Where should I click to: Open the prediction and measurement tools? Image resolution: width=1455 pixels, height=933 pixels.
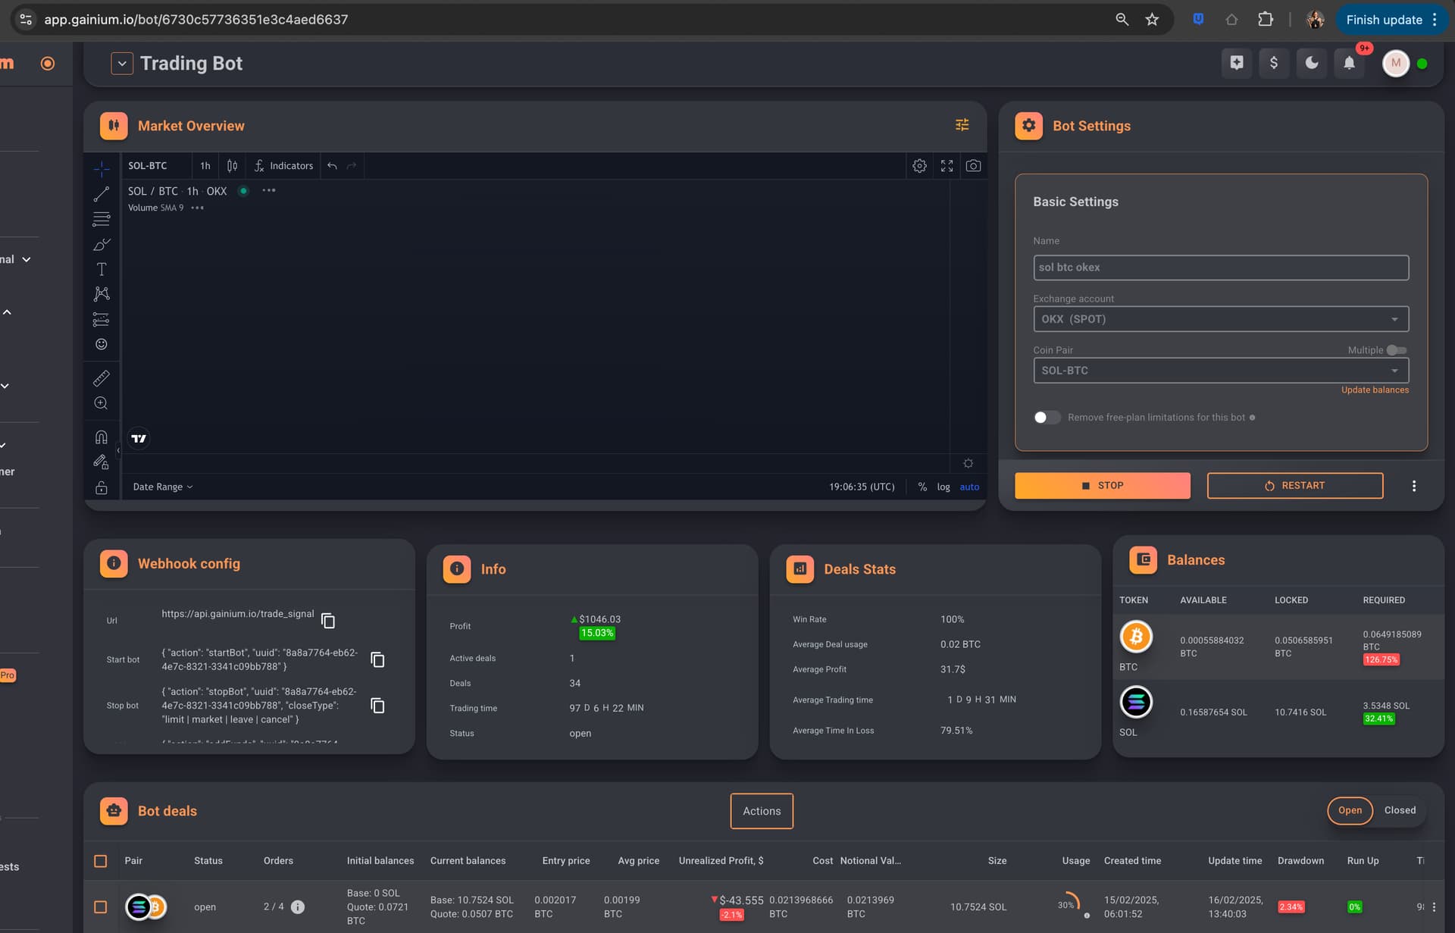[x=102, y=319]
